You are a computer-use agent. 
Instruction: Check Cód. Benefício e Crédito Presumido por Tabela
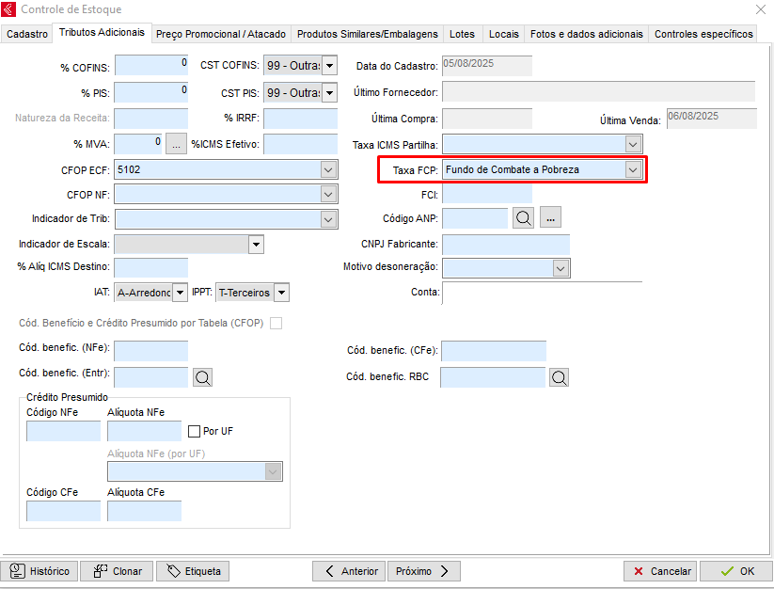click(276, 324)
